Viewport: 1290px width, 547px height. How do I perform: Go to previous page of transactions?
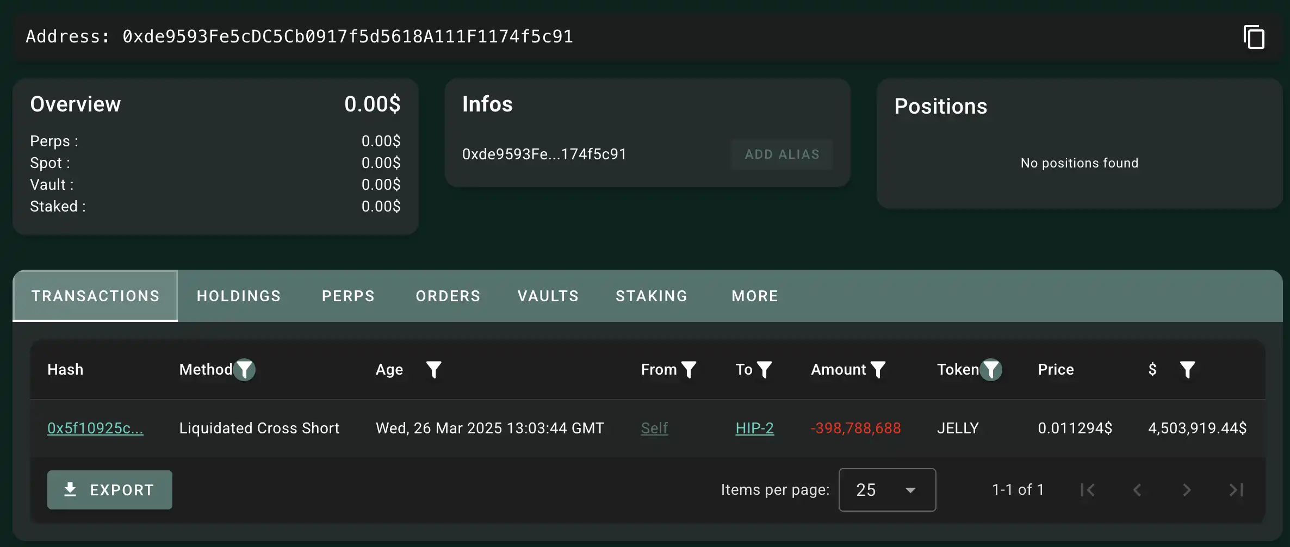pos(1137,490)
